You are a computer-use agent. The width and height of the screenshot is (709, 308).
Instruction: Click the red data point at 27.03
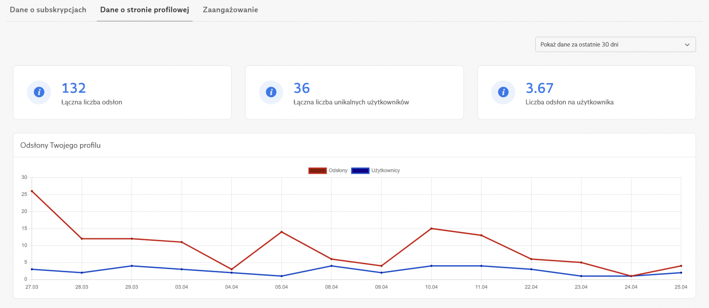(x=32, y=191)
